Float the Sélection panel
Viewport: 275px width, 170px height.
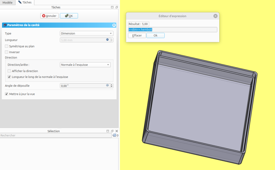coord(112,131)
